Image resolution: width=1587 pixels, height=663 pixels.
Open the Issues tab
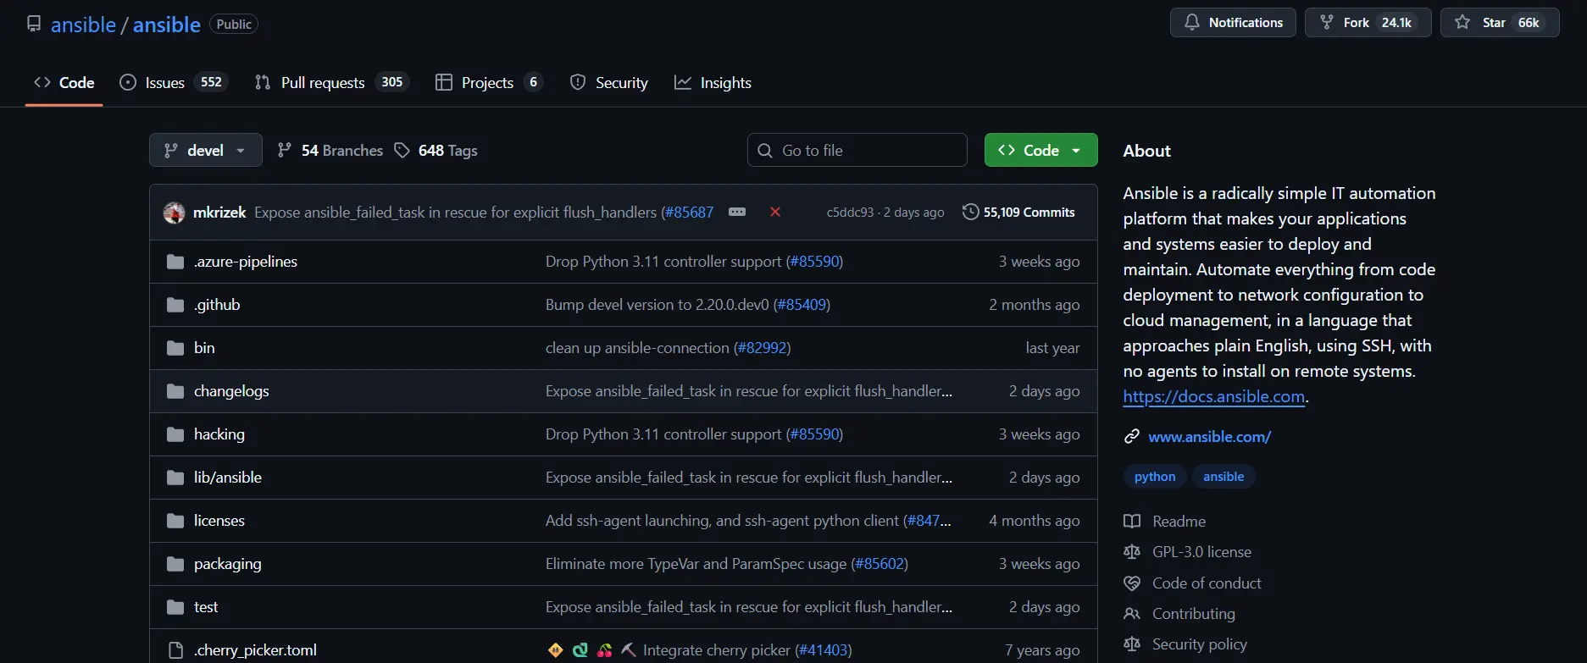175,82
